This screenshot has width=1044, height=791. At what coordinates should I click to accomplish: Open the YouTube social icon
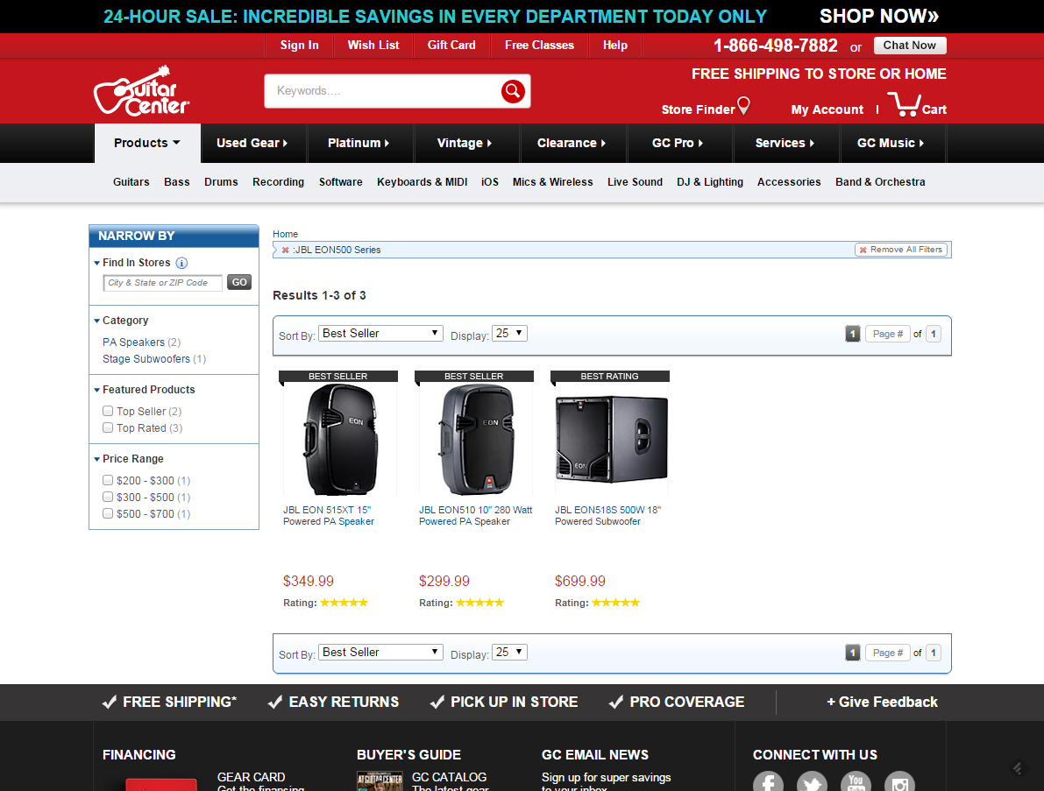click(856, 782)
